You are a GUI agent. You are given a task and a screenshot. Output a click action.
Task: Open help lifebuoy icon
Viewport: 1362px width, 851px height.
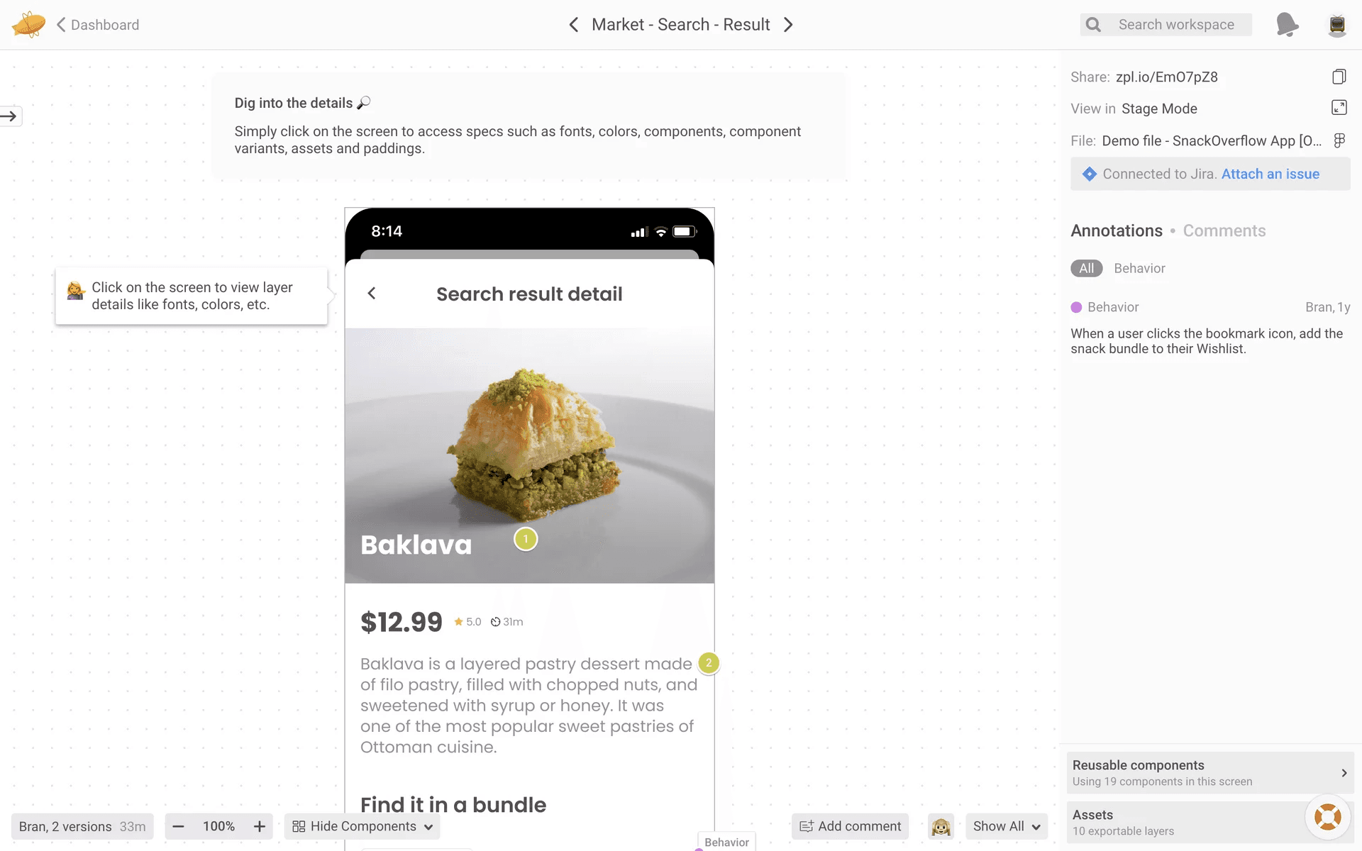pyautogui.click(x=1327, y=817)
